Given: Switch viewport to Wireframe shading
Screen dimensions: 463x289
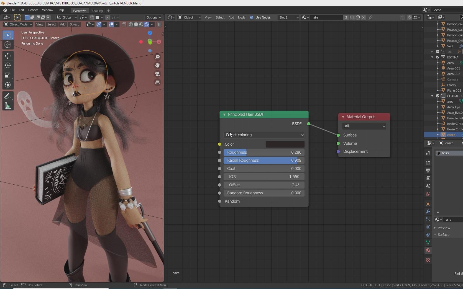Looking at the screenshot, I should [x=131, y=24].
